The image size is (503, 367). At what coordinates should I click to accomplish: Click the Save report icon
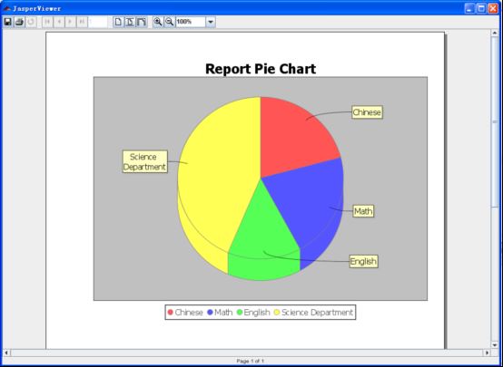7,22
